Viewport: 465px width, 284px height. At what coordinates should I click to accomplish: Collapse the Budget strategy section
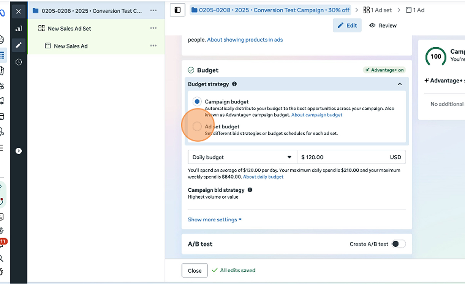400,84
